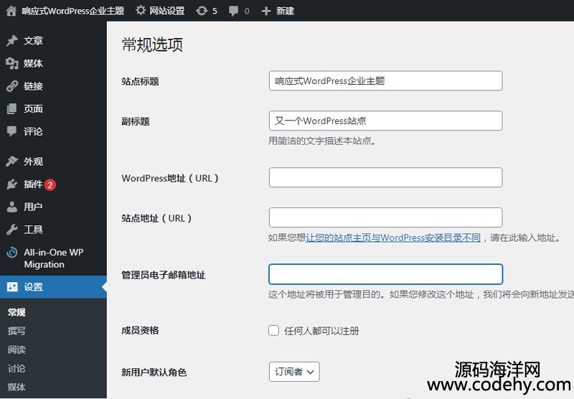Click the plug icon for 插件
The image size is (574, 399).
[12, 184]
